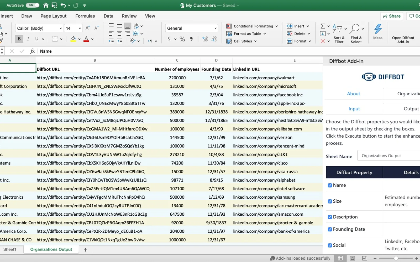Click the percent style icon
The width and height of the screenshot is (420, 262).
(x=182, y=39)
